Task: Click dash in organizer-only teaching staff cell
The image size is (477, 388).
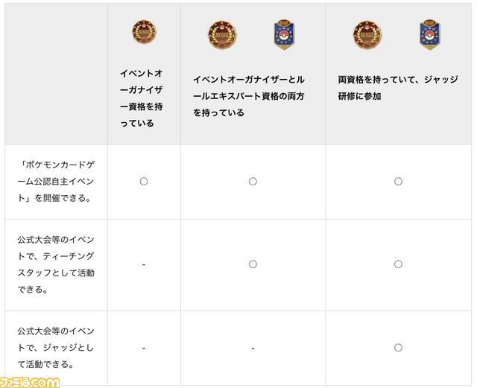Action: [x=144, y=265]
